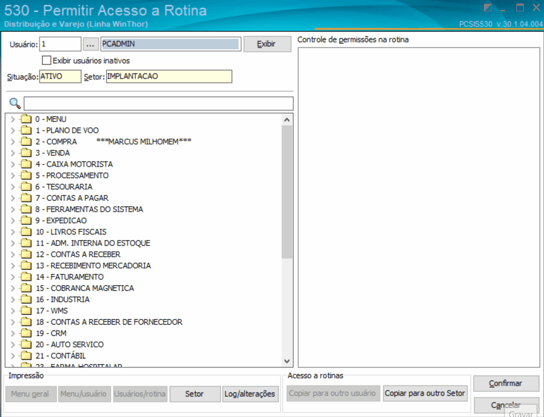Expand the 20 - AUTO SERVICO node
This screenshot has width=544, height=417.
pos(13,345)
